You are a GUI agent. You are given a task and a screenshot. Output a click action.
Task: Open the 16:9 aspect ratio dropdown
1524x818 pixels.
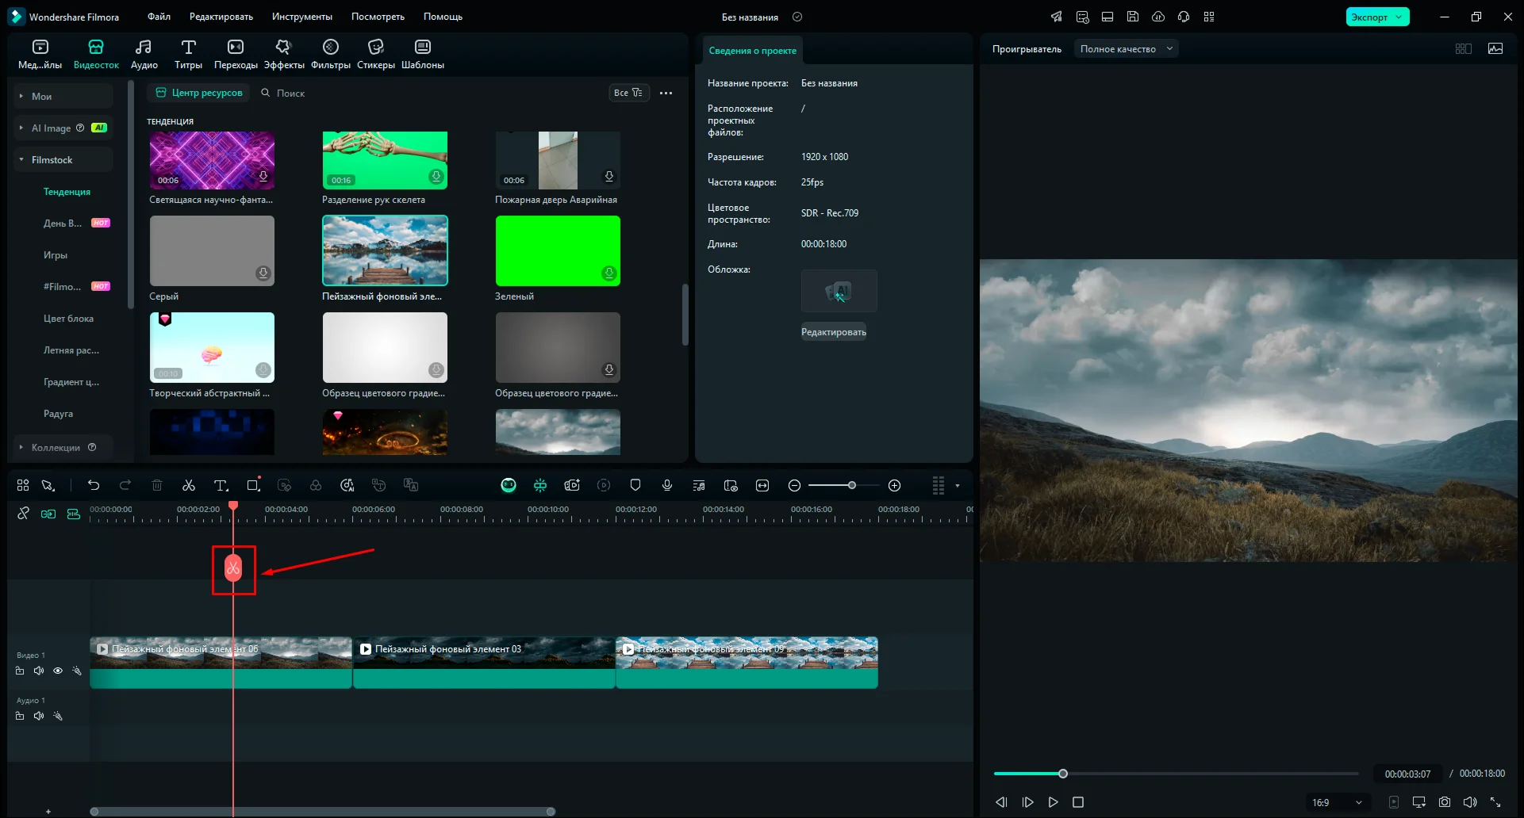point(1337,802)
